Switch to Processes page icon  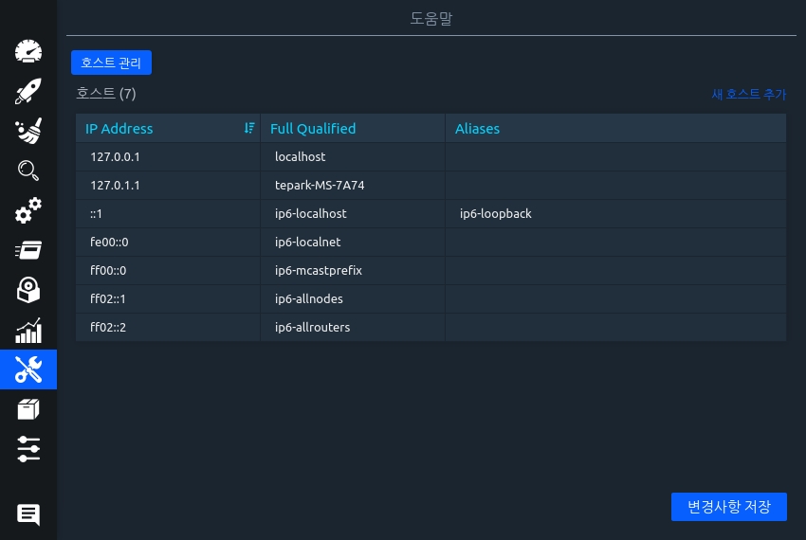click(x=28, y=250)
